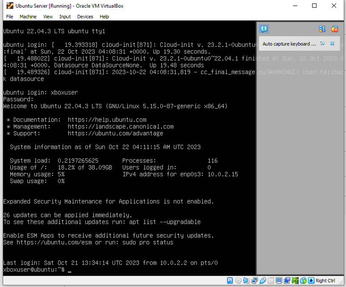Viewport: 346px width, 287px height.
Task: Open the Input menu
Action: [65, 17]
